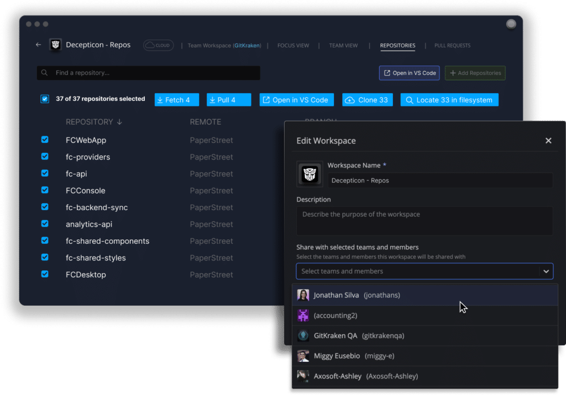566x395 pixels.
Task: Switch to Focus View tab
Action: 293,45
